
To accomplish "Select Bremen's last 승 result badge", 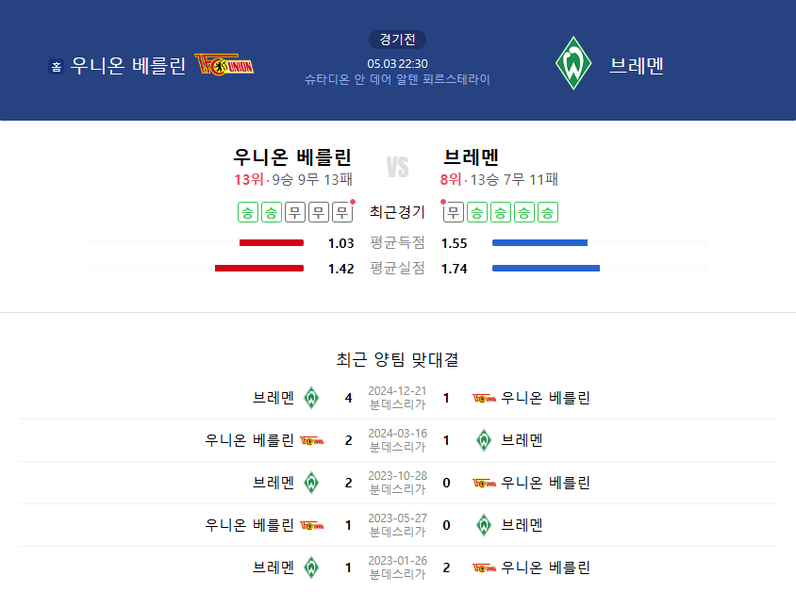I will pos(548,212).
